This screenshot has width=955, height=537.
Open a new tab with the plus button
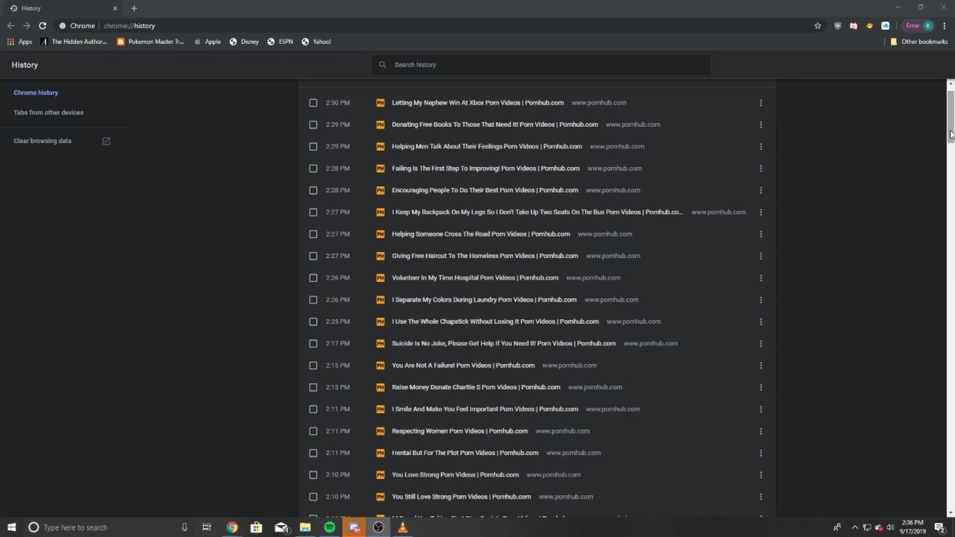[134, 8]
